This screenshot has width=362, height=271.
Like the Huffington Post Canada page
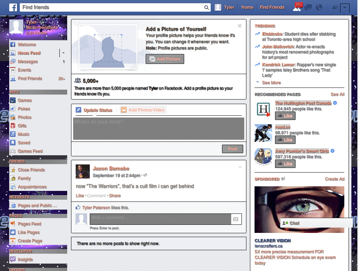[x=285, y=116]
